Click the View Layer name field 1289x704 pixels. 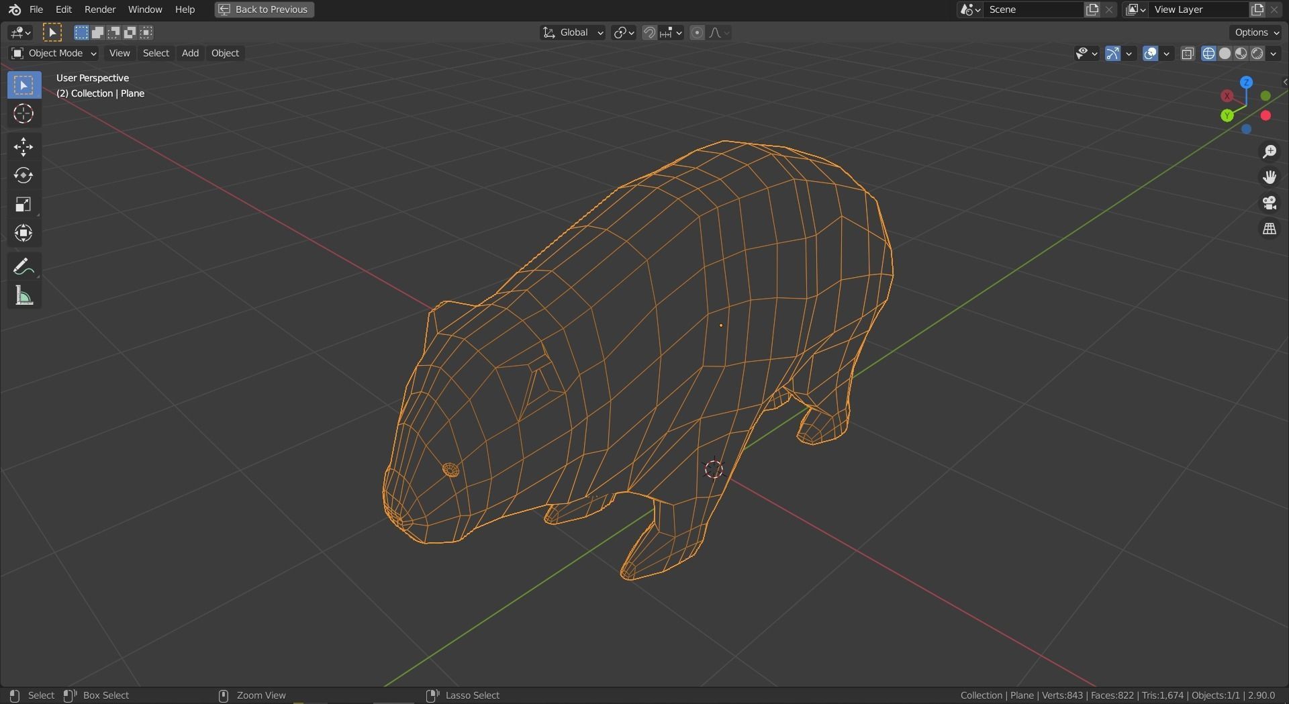click(1199, 9)
